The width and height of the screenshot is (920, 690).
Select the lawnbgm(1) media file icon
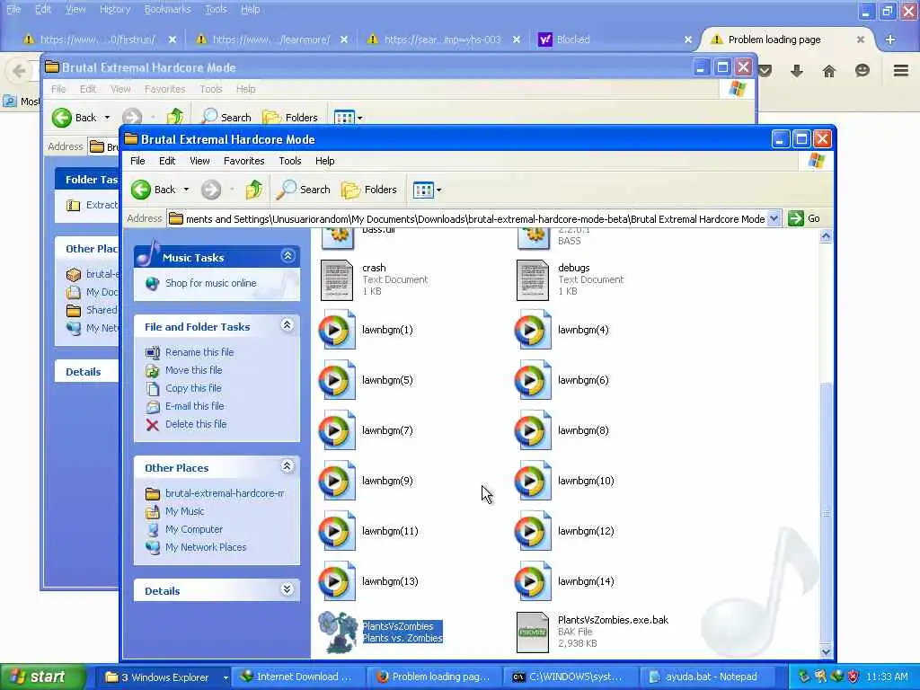coord(337,330)
